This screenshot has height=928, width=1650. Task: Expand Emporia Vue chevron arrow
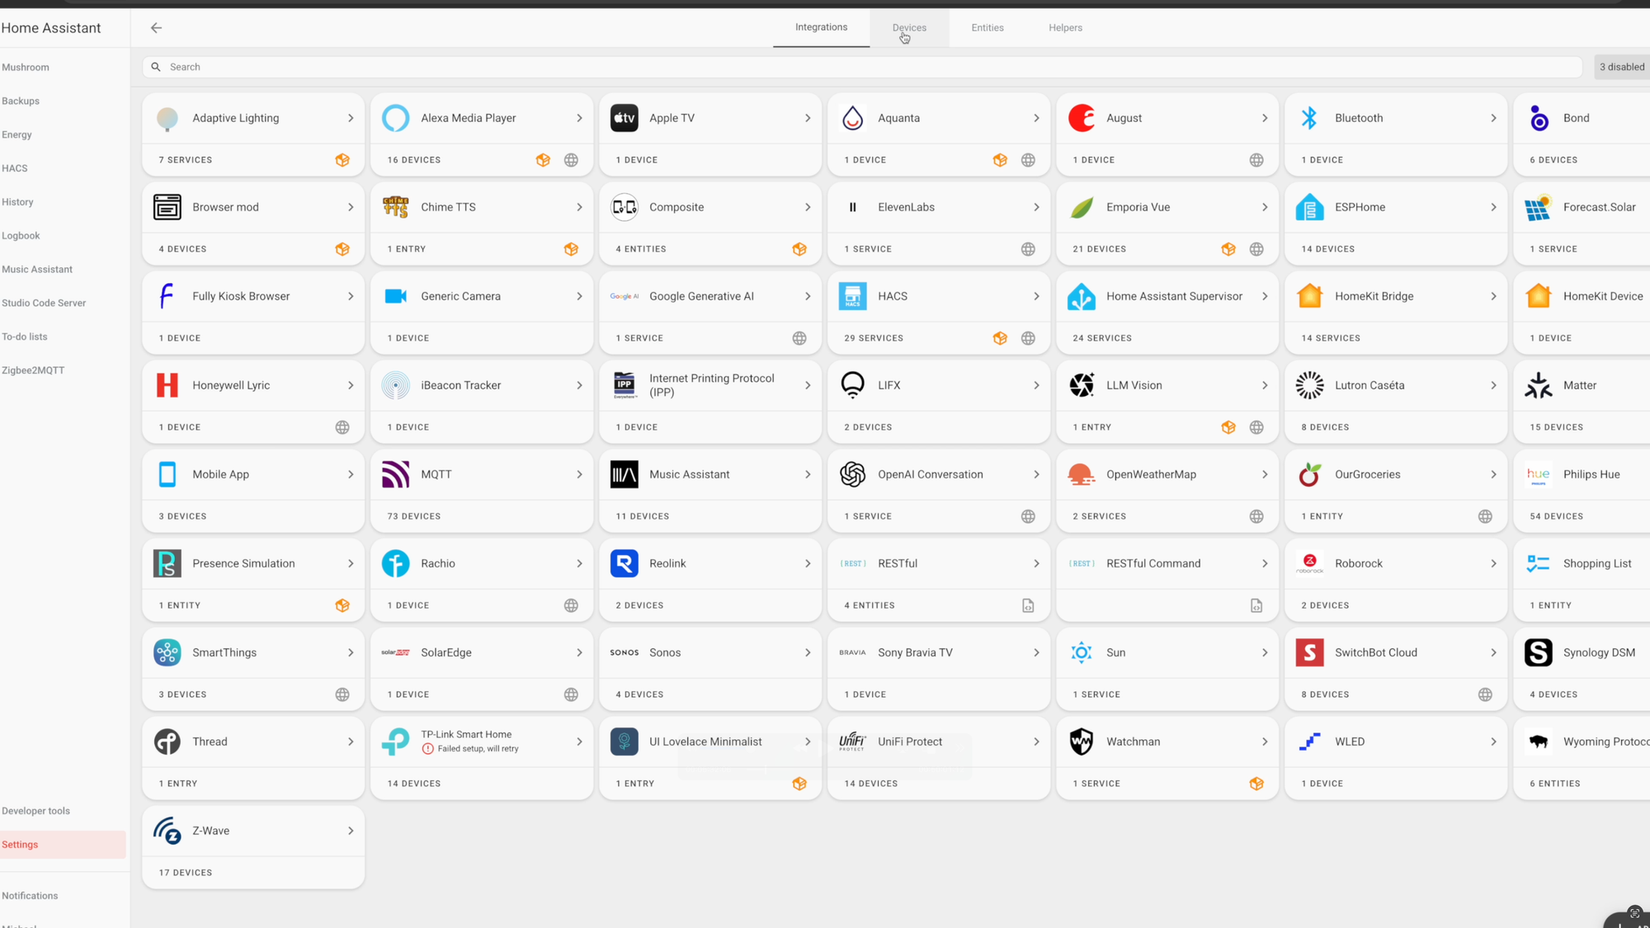click(1265, 207)
